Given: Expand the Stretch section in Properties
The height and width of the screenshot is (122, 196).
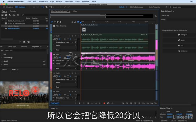Looking at the screenshot, I should tap(1, 61).
